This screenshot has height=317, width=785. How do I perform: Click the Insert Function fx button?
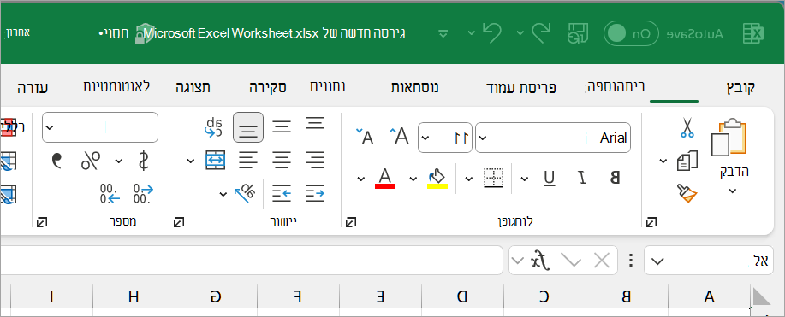tap(541, 260)
